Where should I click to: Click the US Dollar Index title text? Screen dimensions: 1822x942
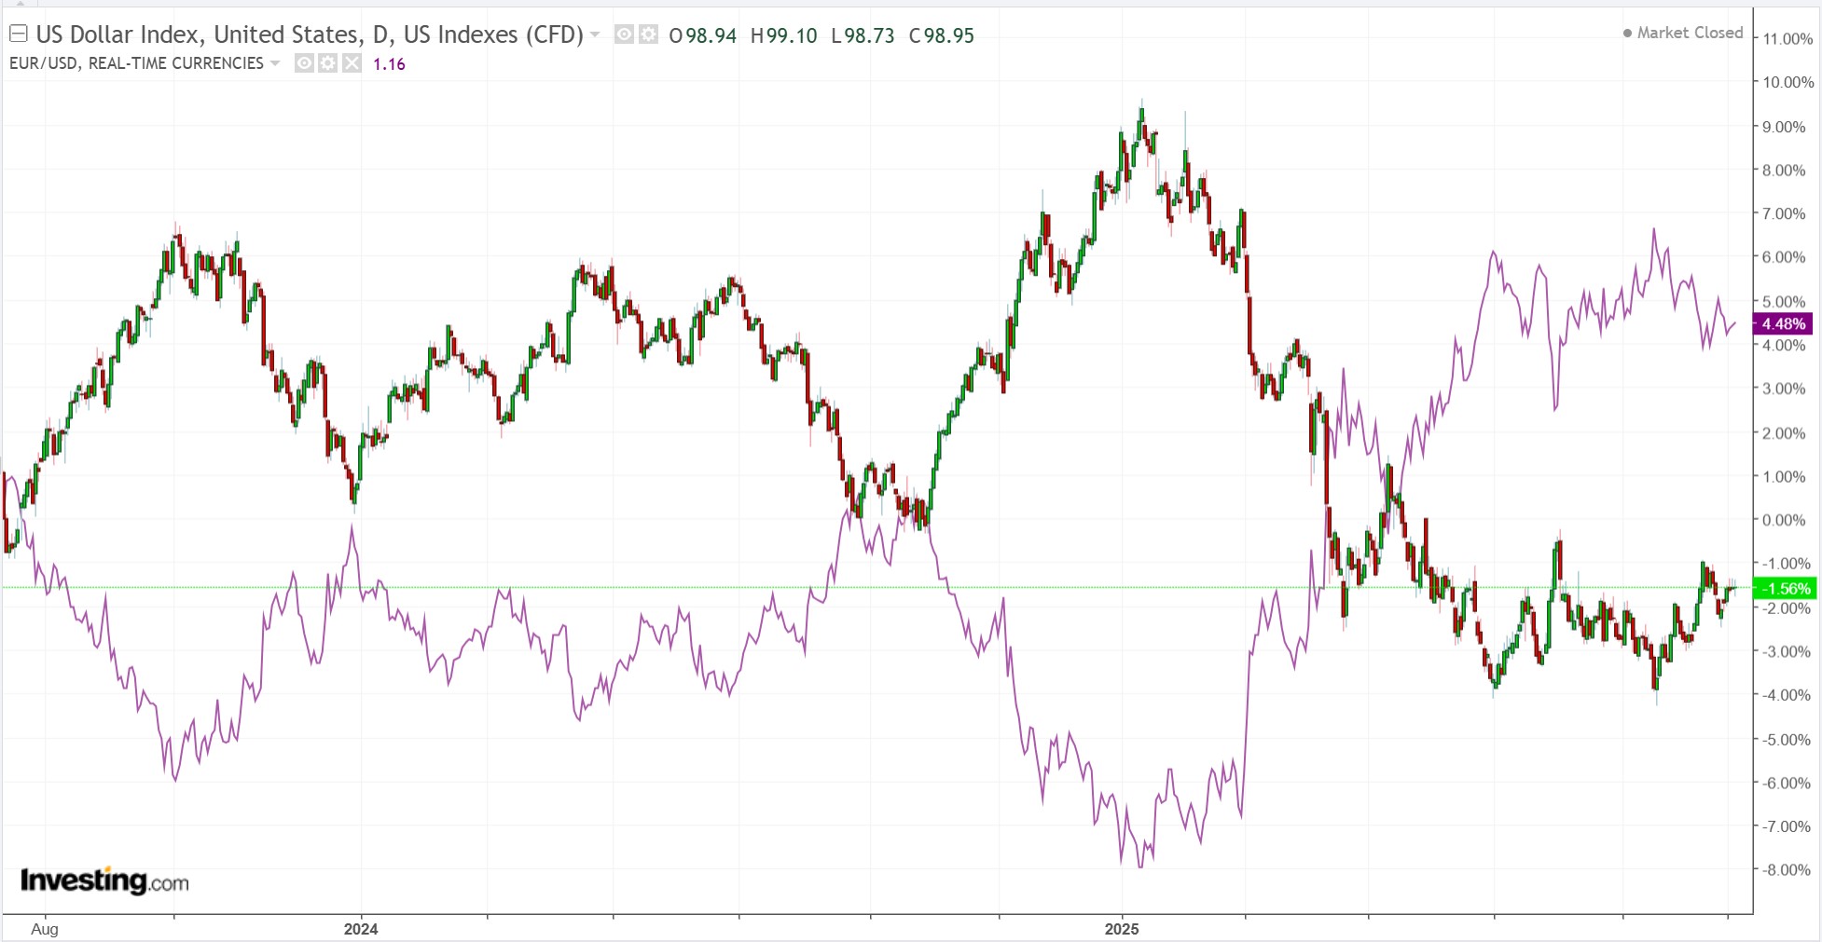pyautogui.click(x=309, y=34)
